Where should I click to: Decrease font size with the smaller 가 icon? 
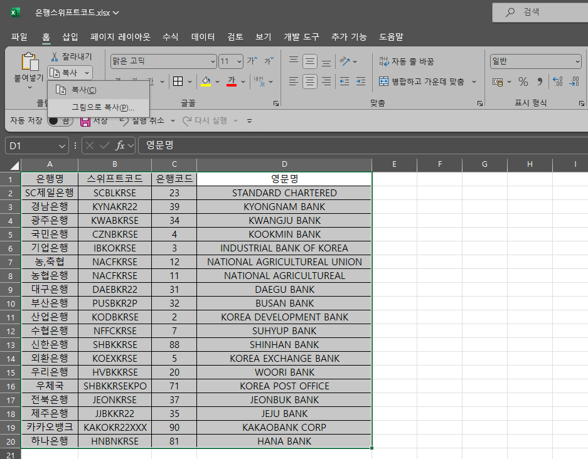tap(269, 61)
